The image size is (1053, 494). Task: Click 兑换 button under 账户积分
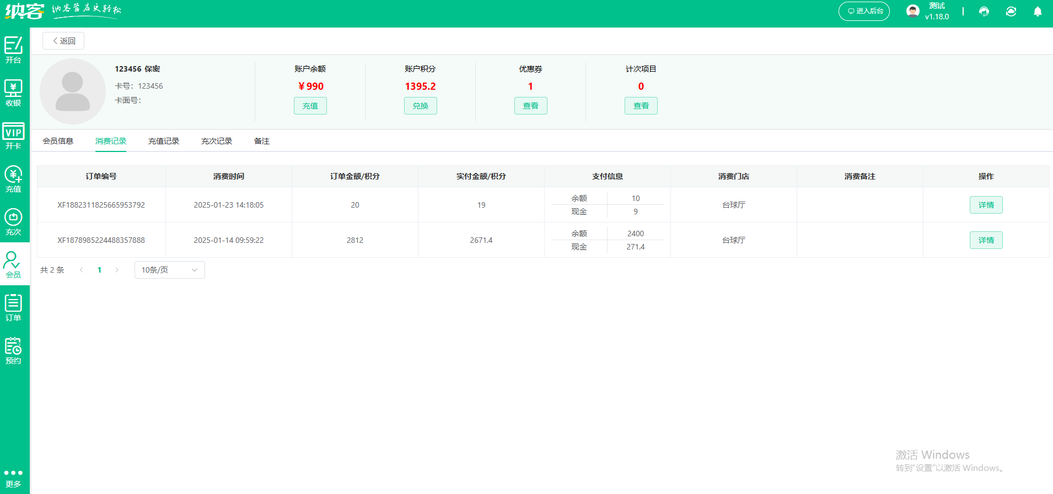[420, 106]
